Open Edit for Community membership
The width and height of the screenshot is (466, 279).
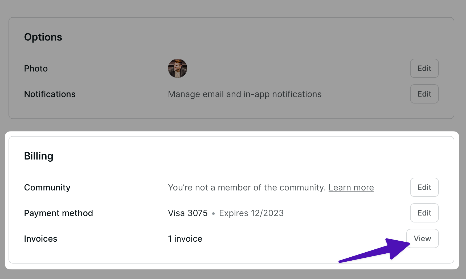click(424, 187)
